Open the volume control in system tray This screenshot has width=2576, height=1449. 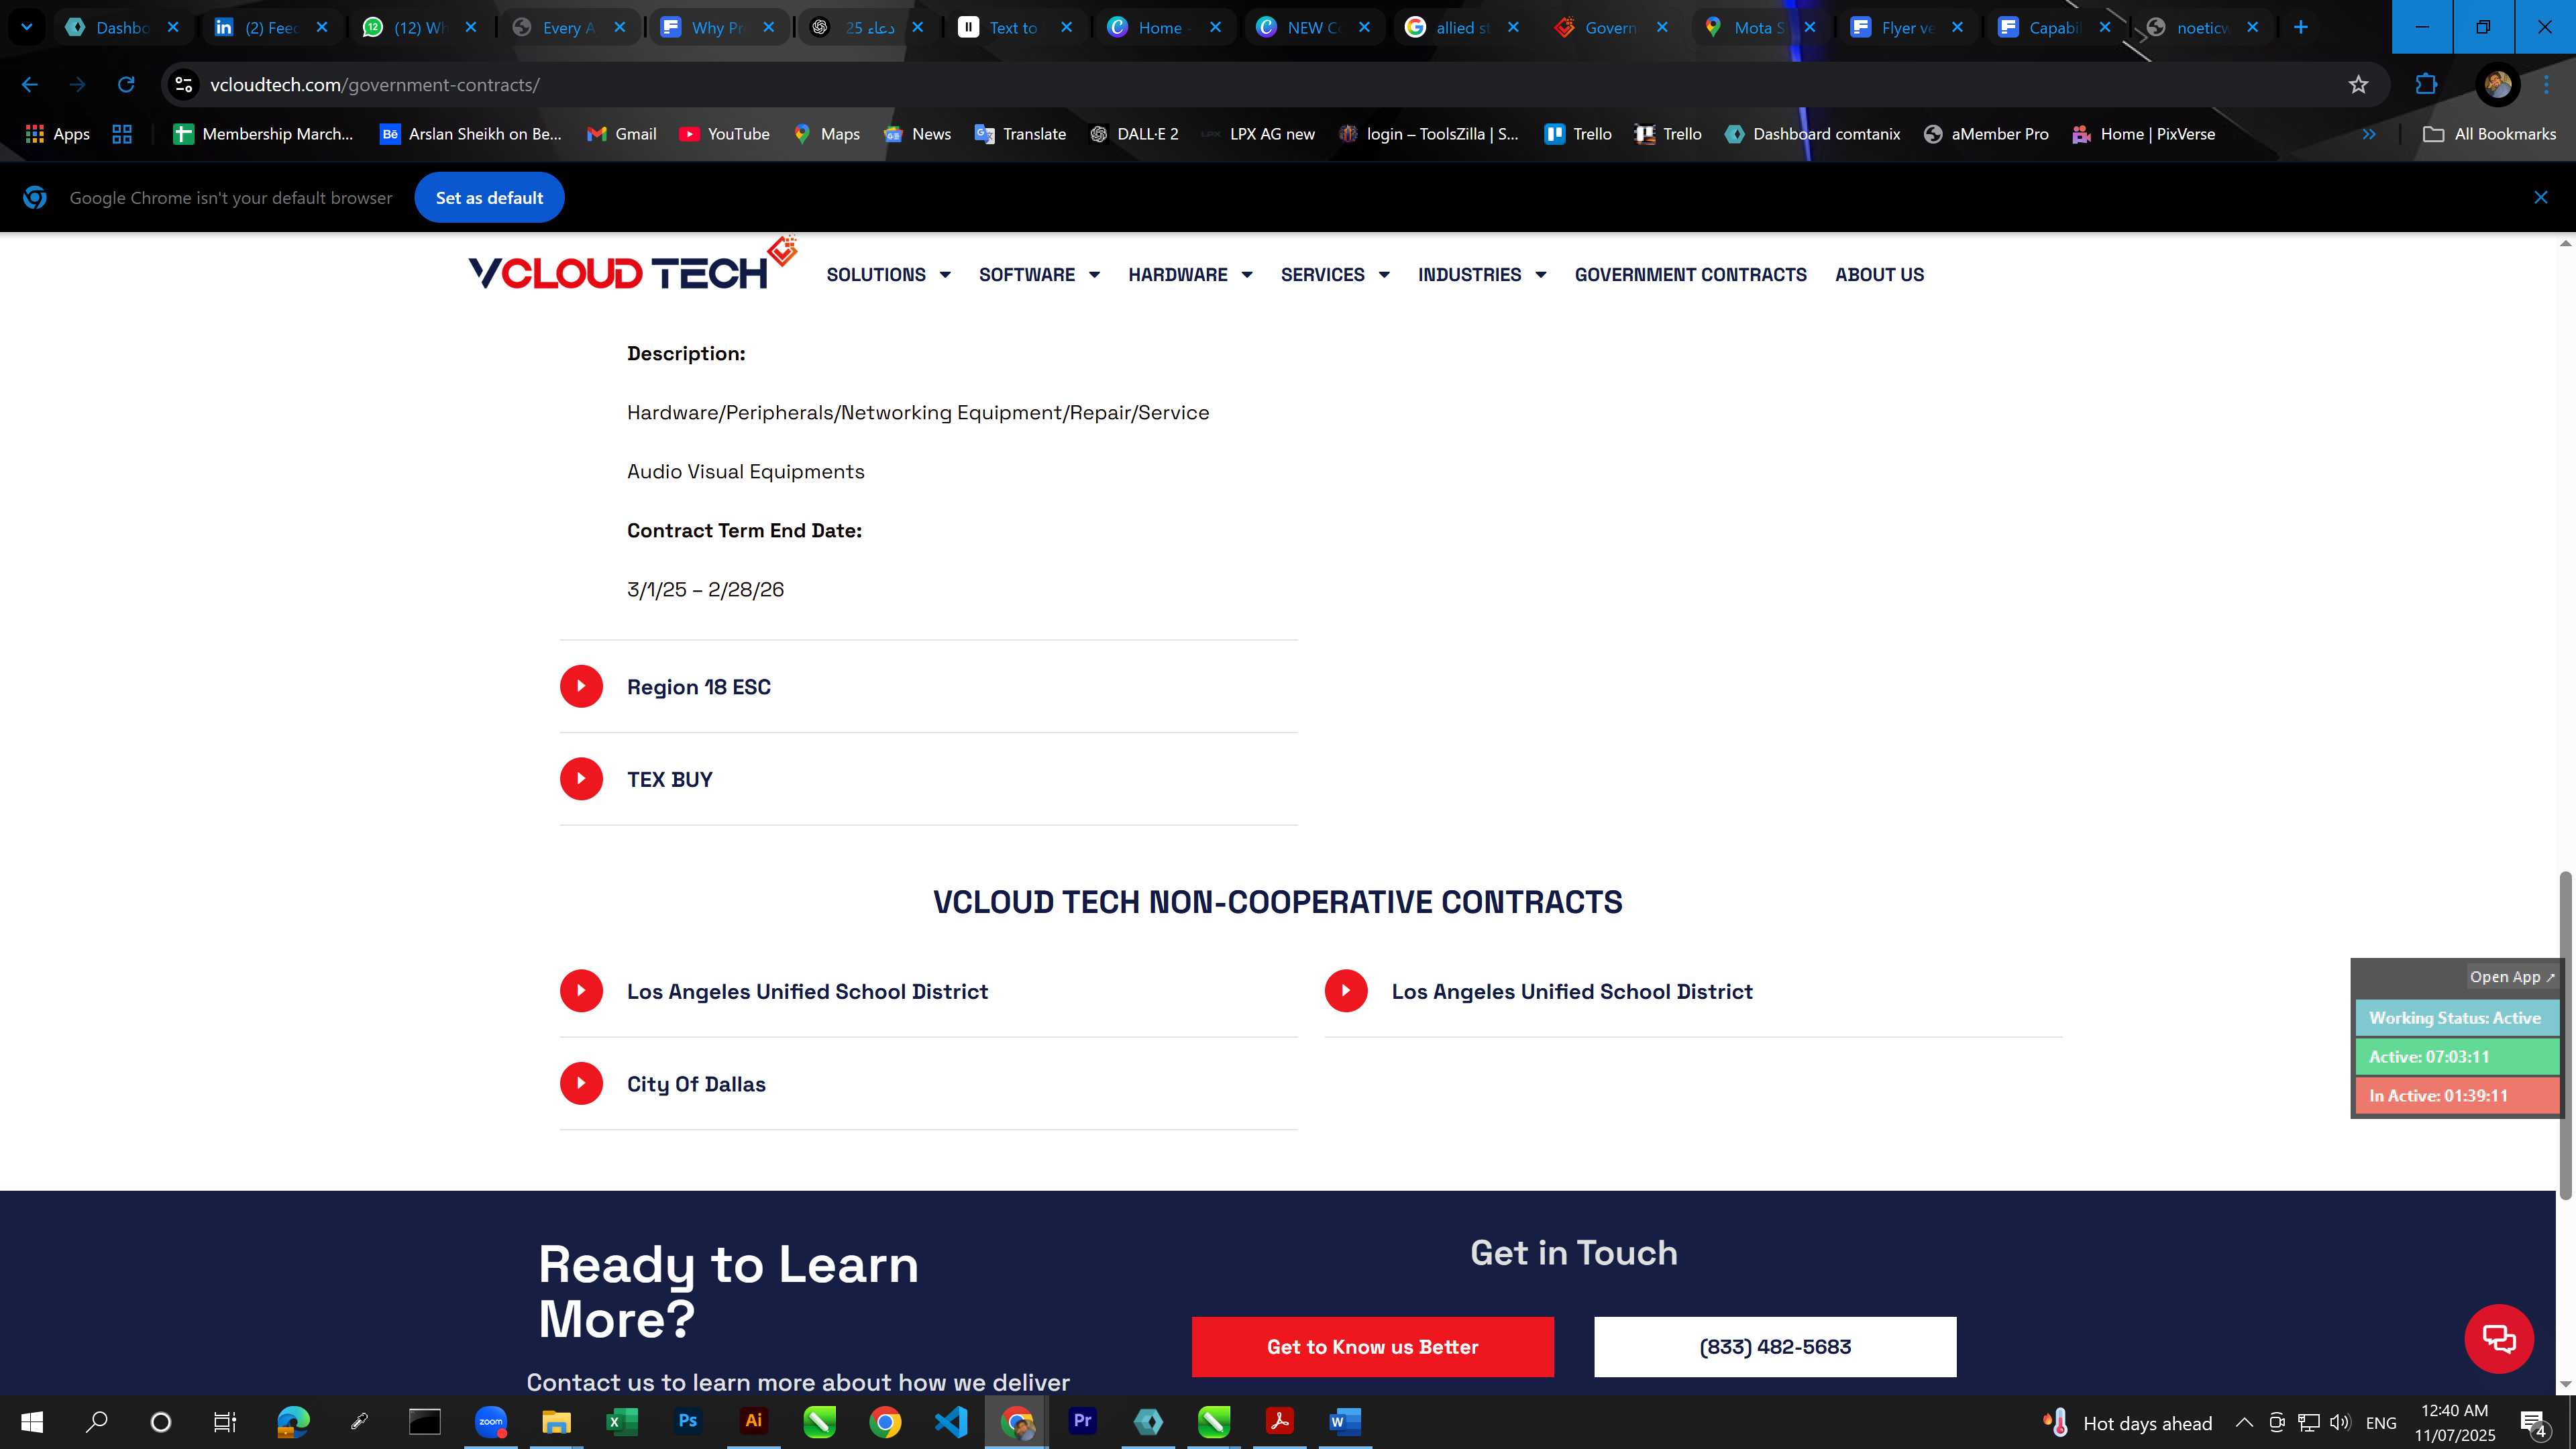click(x=2340, y=1423)
